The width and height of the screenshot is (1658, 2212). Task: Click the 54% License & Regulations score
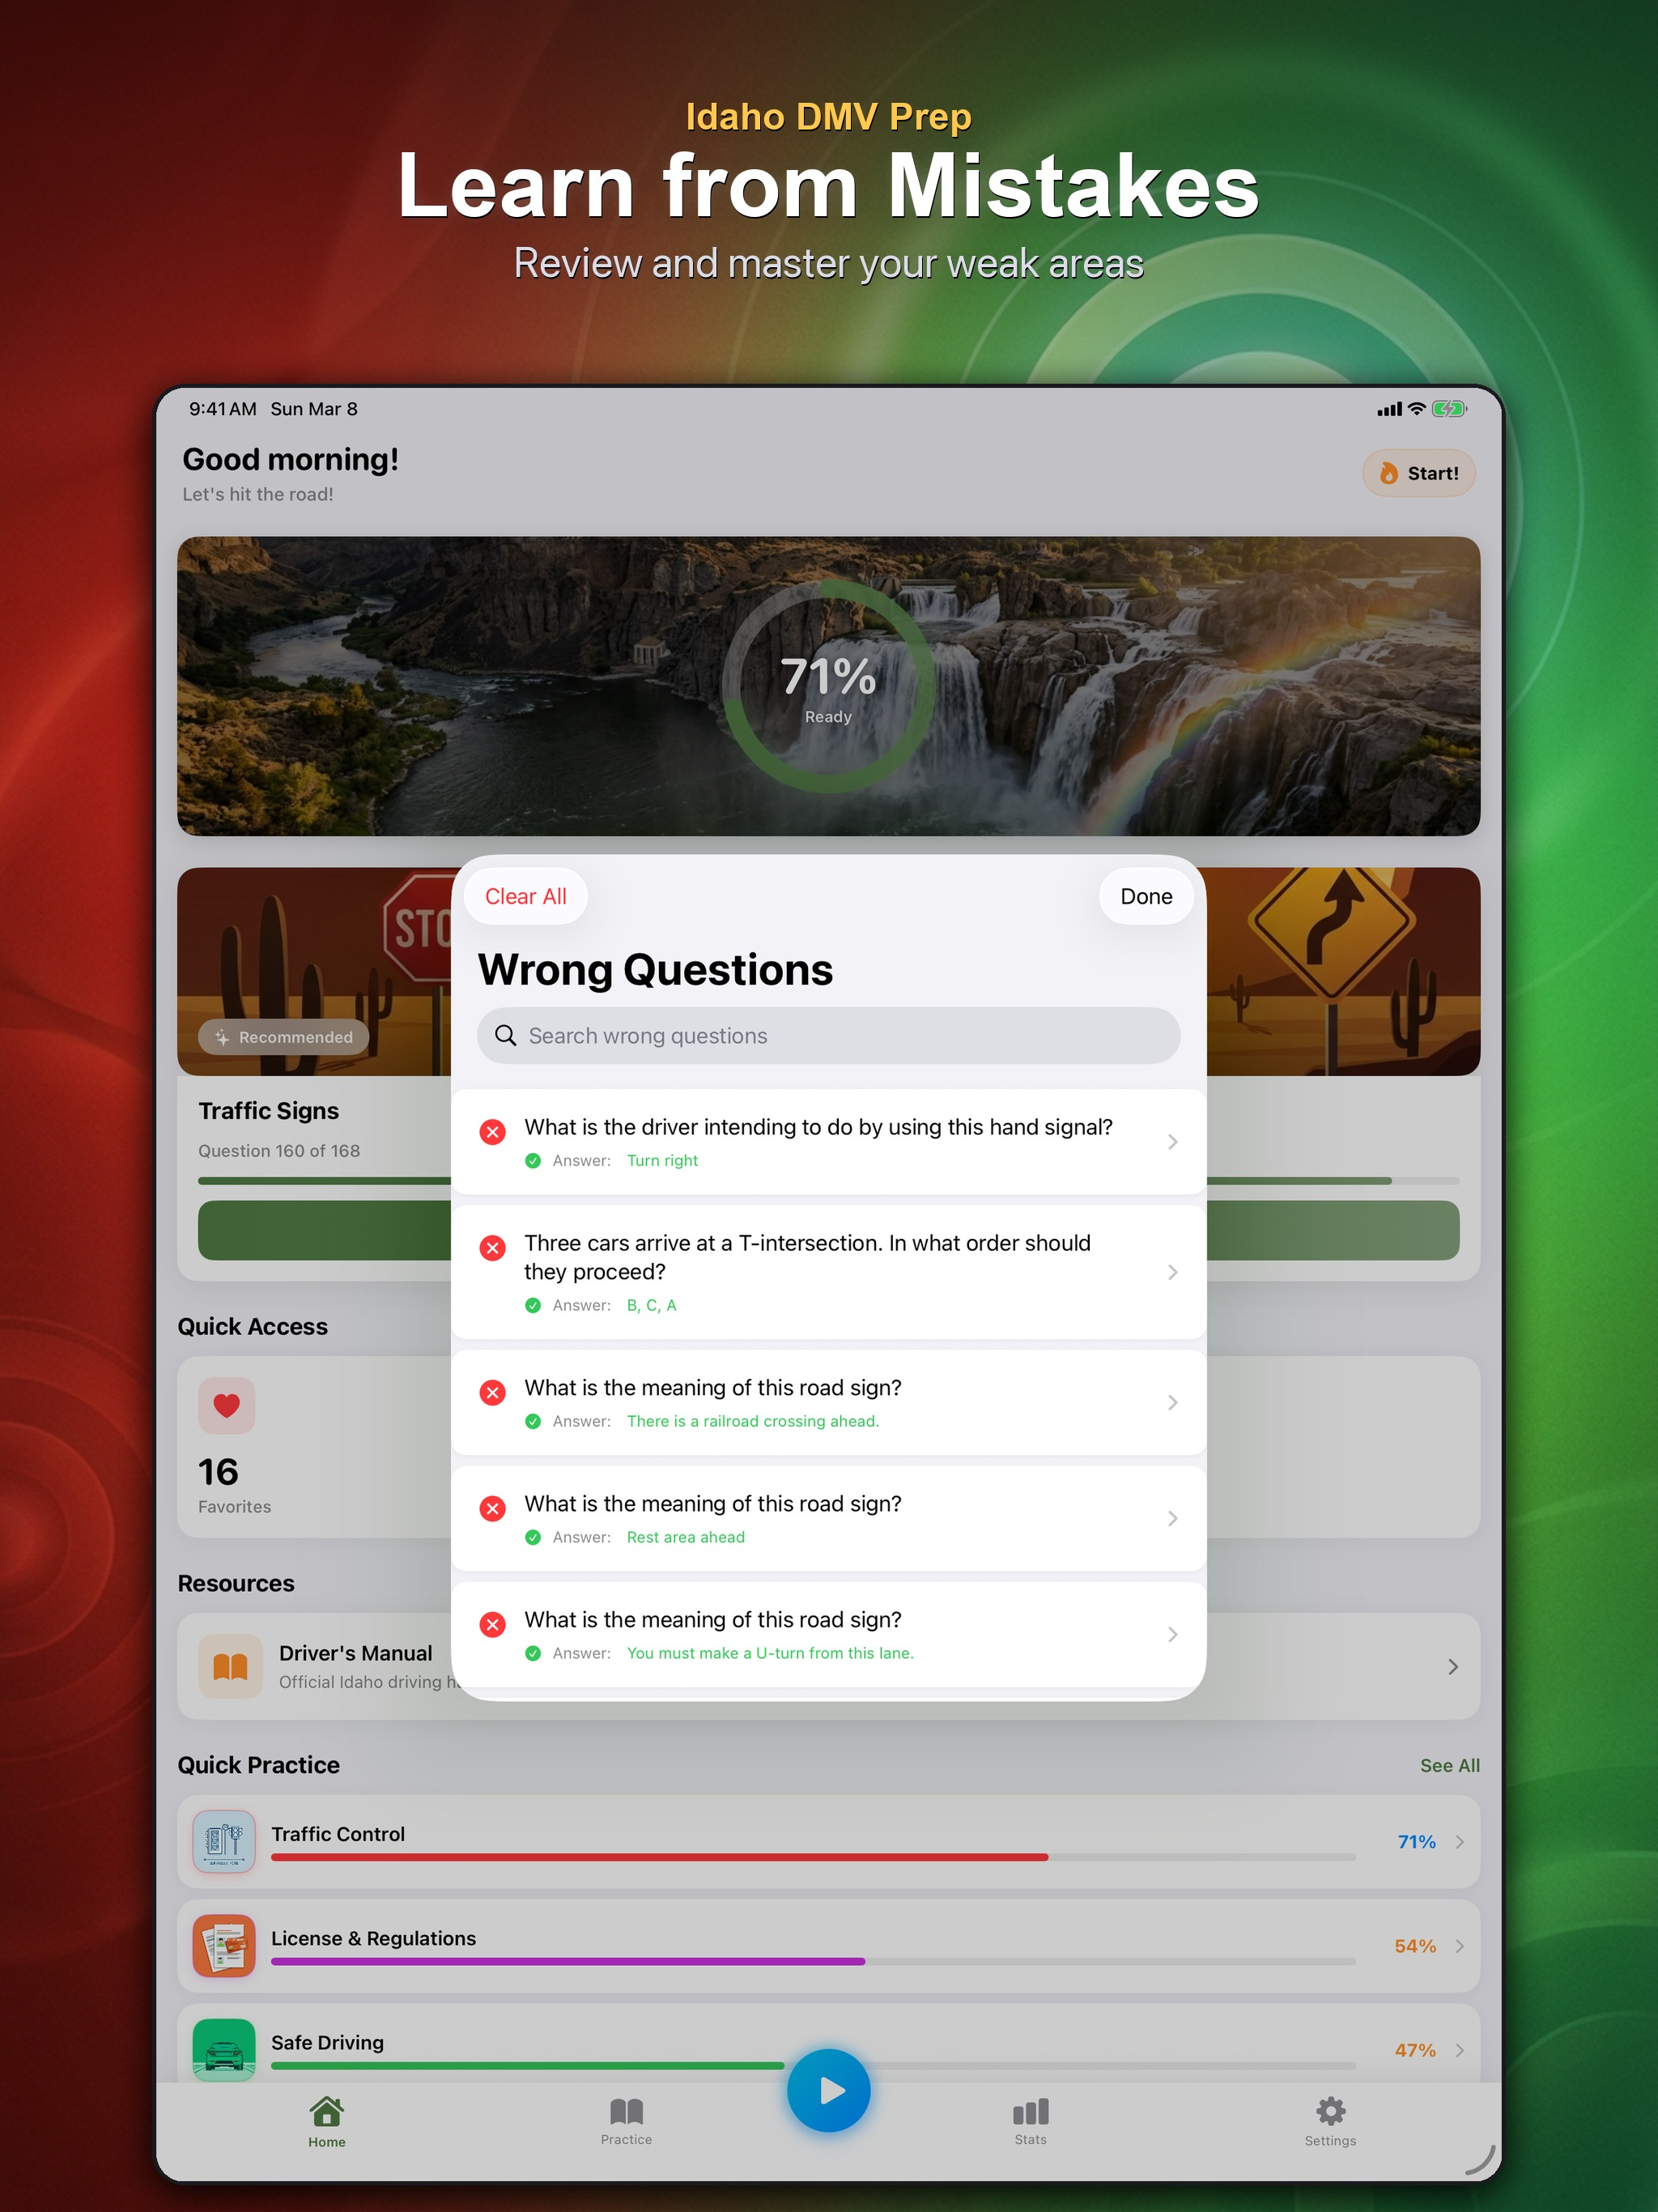point(1415,1946)
